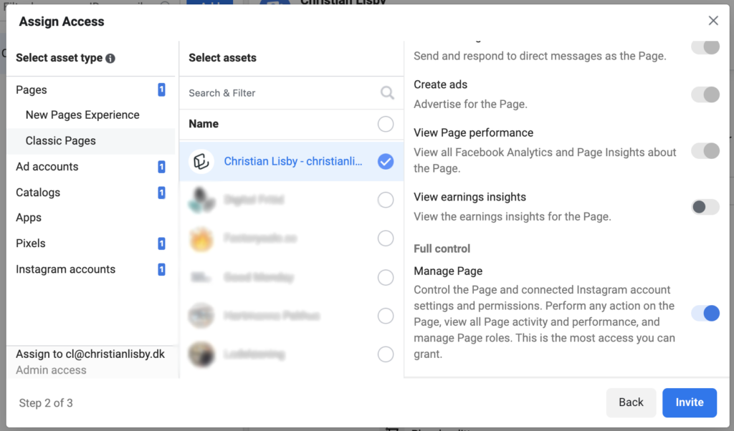The image size is (734, 431).
Task: Click the Invite button
Action: pos(690,402)
